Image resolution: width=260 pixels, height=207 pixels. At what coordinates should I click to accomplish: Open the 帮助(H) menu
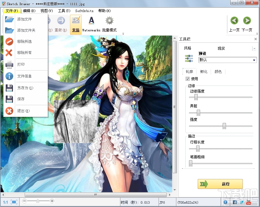[104, 11]
